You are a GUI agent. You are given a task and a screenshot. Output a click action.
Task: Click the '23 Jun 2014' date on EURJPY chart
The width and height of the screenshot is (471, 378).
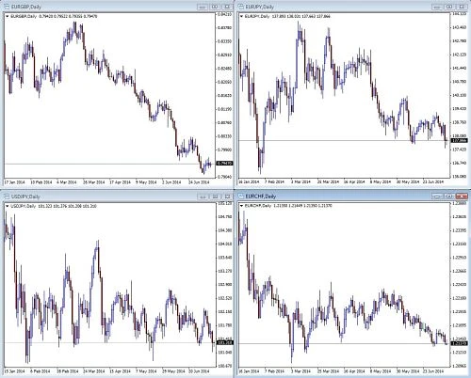(433, 181)
